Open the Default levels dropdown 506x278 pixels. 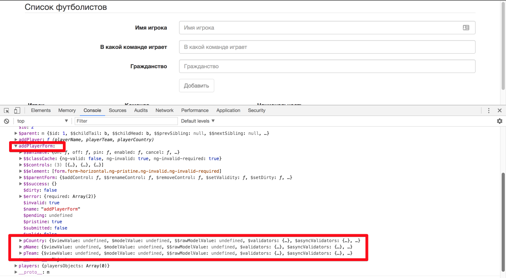click(x=198, y=121)
